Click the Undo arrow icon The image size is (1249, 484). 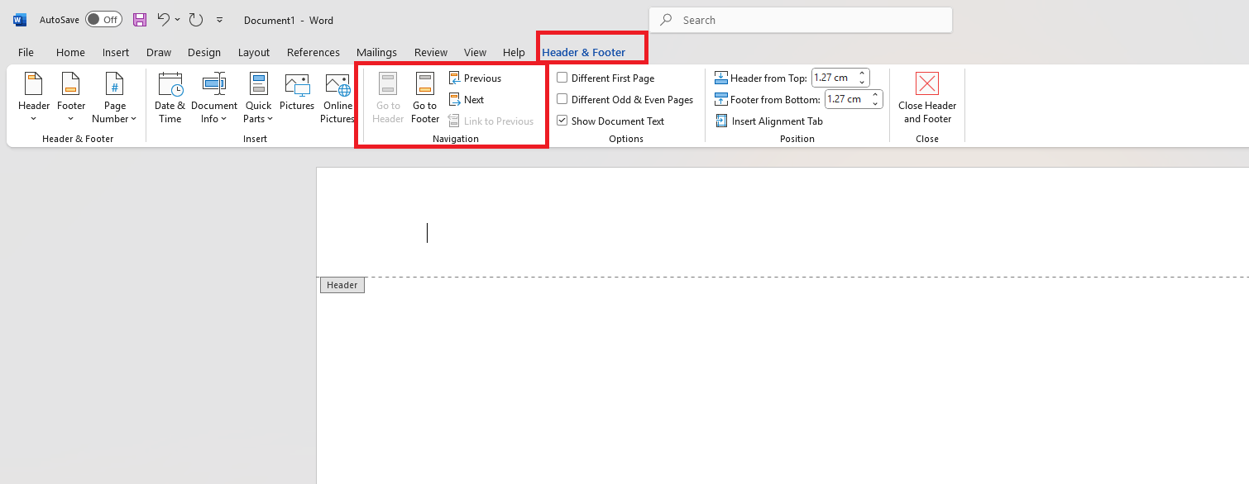(164, 20)
